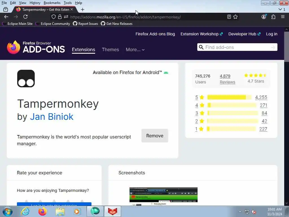Click the list all tabs chevron
This screenshot has width=289, height=217.
point(280,9)
